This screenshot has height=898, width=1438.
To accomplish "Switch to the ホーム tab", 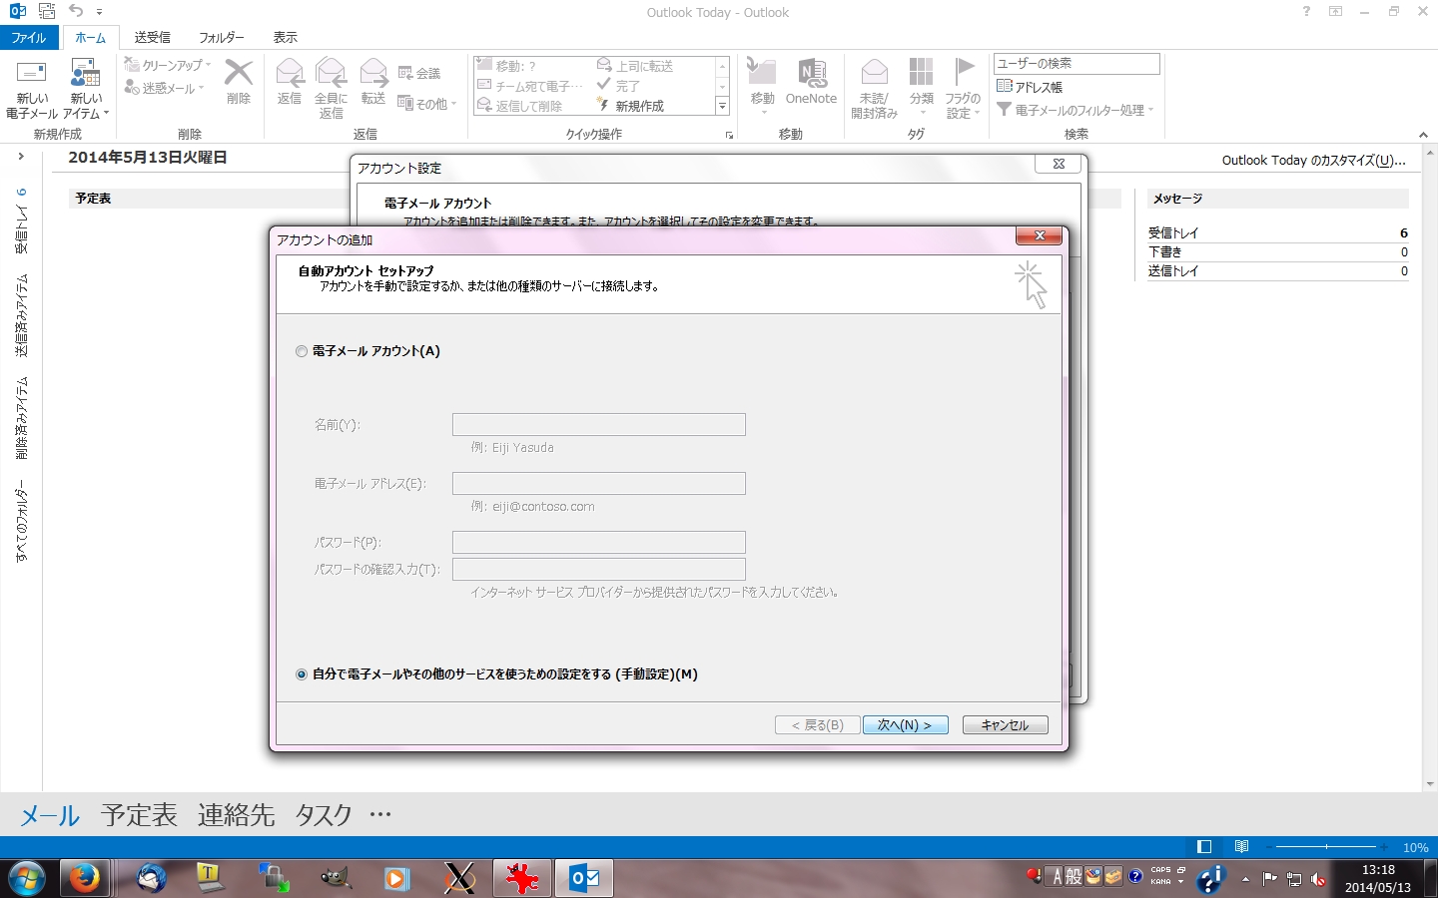I will [90, 37].
